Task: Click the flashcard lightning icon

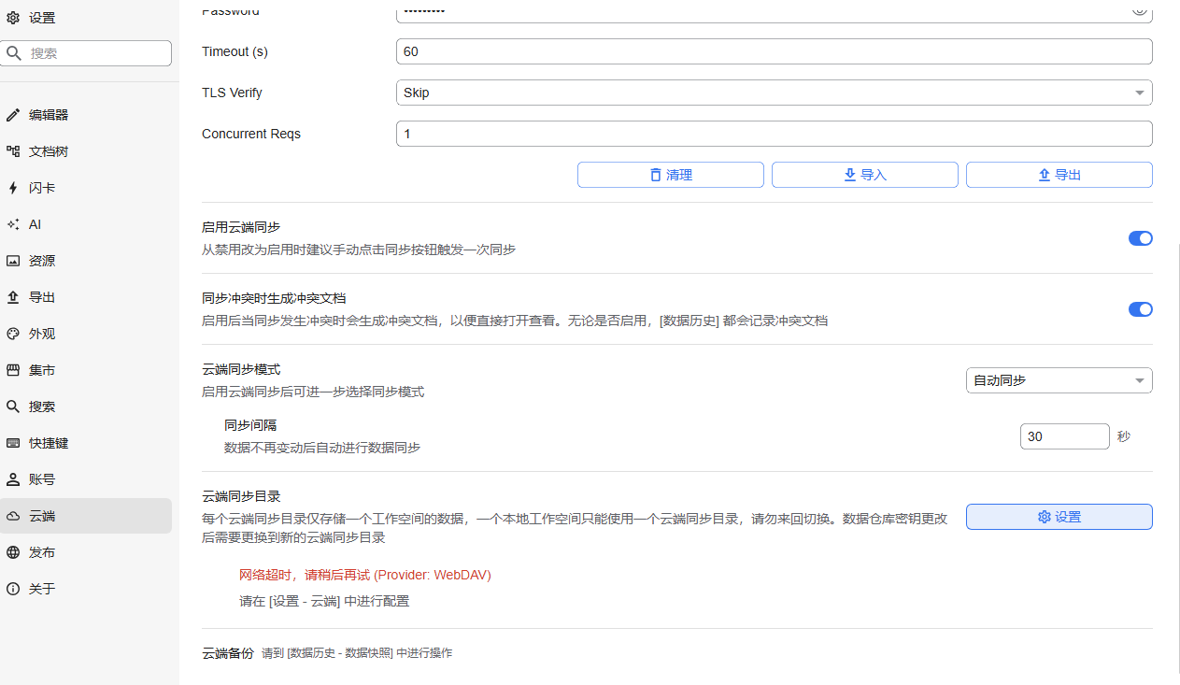Action: point(13,188)
